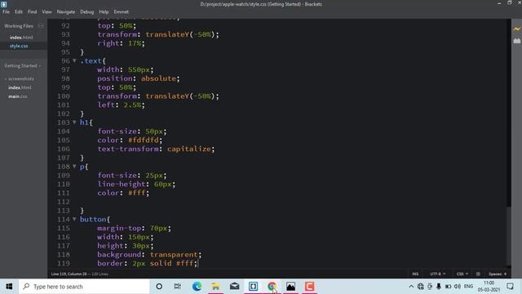Click margin-top property on line 115

(119, 228)
